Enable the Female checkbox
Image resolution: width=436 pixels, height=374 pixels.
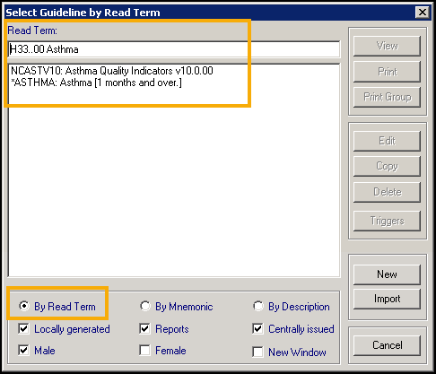coord(144,350)
